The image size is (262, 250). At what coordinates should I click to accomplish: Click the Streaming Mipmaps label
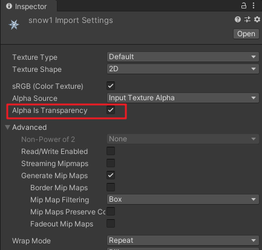(55, 164)
